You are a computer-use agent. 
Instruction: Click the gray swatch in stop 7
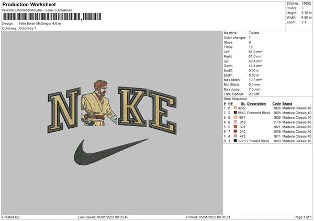coord(235,136)
